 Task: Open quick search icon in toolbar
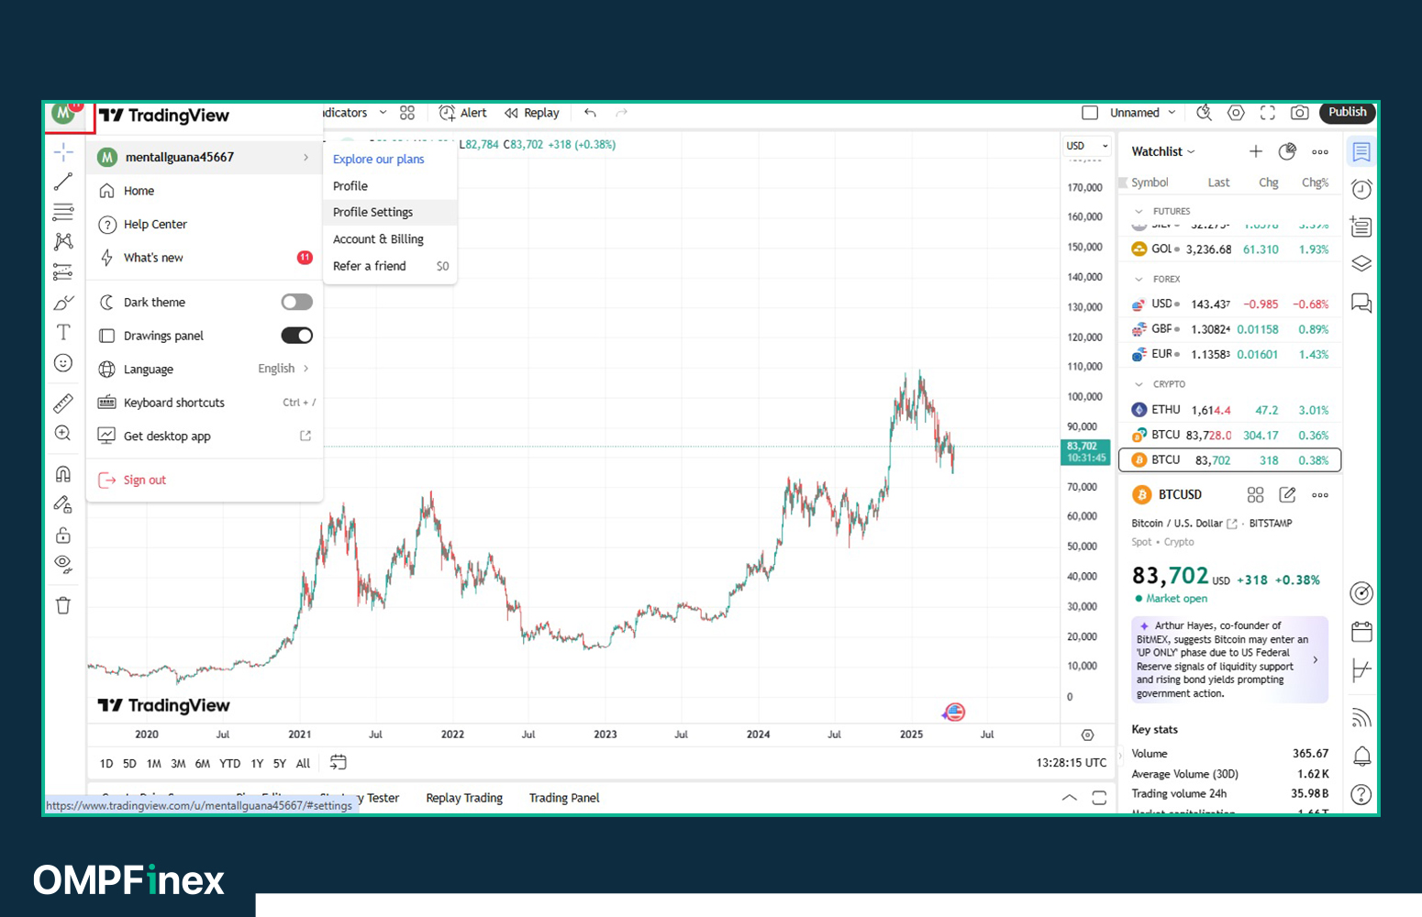click(1205, 113)
